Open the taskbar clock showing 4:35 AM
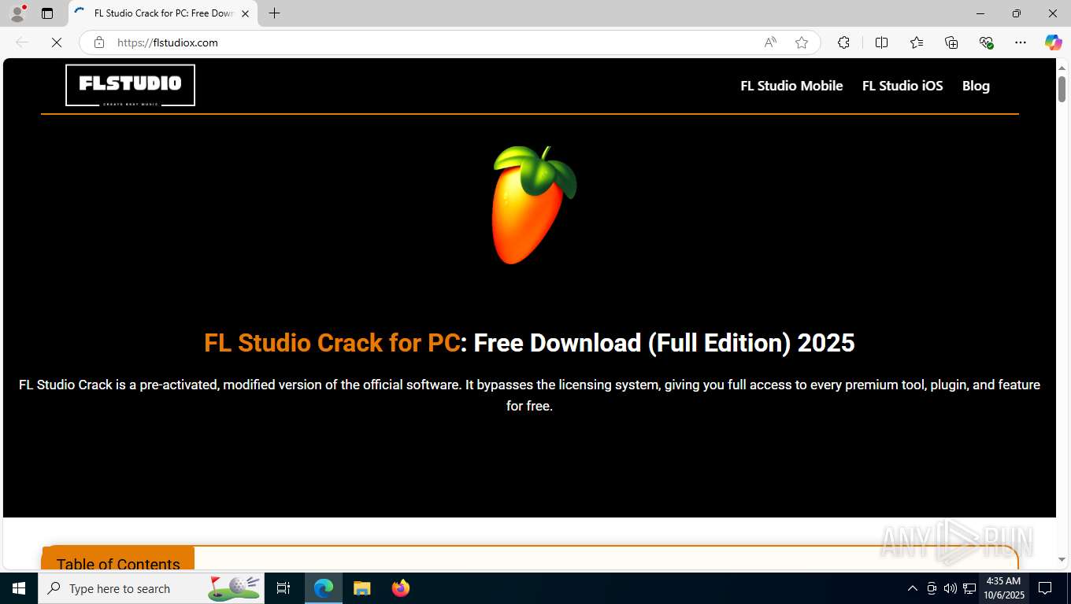Viewport: 1071px width, 604px height. point(1003,588)
